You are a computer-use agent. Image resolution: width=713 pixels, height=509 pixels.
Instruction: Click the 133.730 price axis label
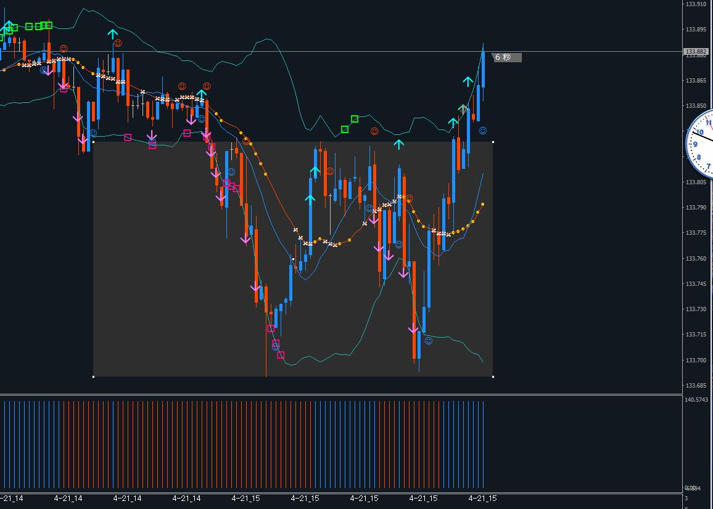pos(696,309)
